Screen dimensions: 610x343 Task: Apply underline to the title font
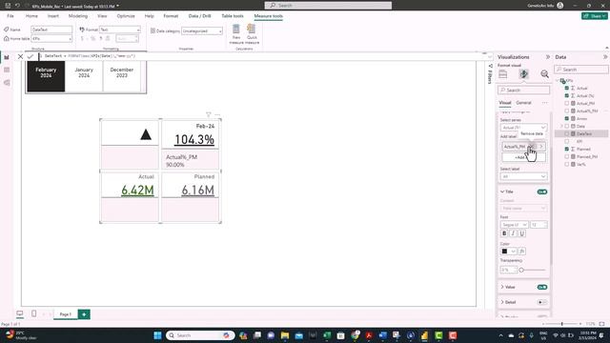[x=522, y=233]
